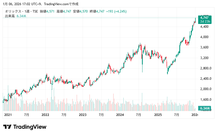
Task: Click the 2,800.0 price axis label
Action: coord(205,68)
